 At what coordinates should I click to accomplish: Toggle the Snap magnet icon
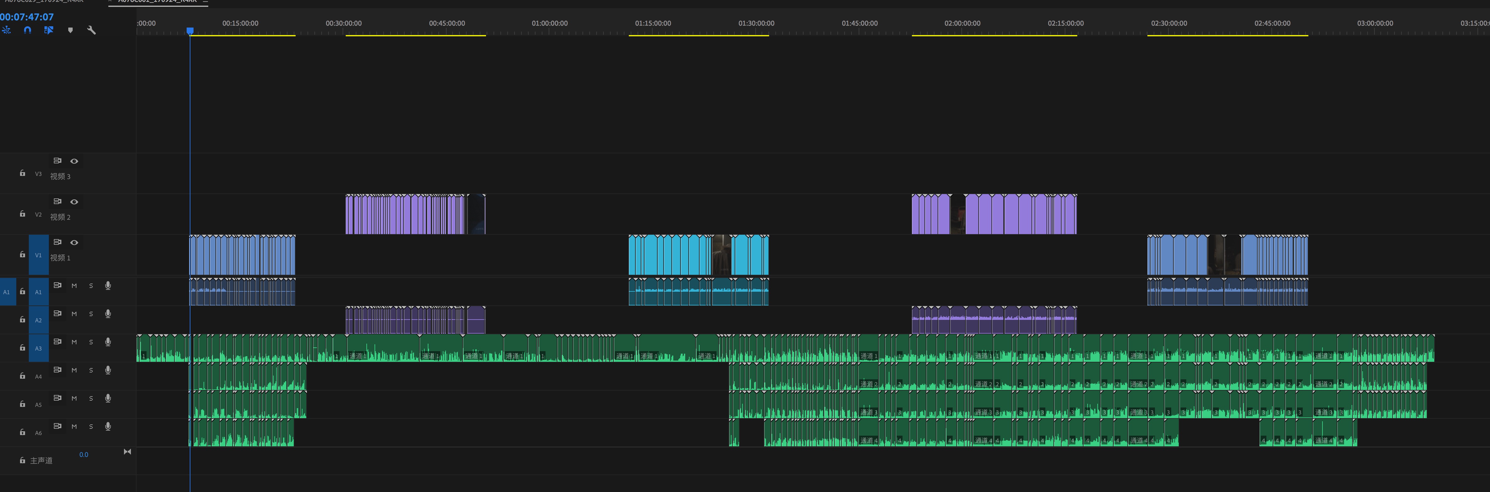tap(27, 30)
